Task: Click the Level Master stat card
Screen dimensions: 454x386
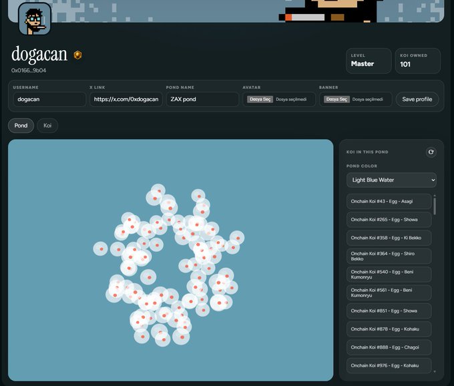Action: pos(369,61)
